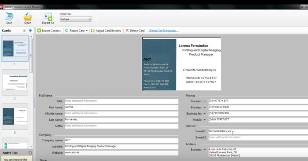Click phone field (34) 977574 877
The width and height of the screenshot is (308, 161).
(x=258, y=101)
